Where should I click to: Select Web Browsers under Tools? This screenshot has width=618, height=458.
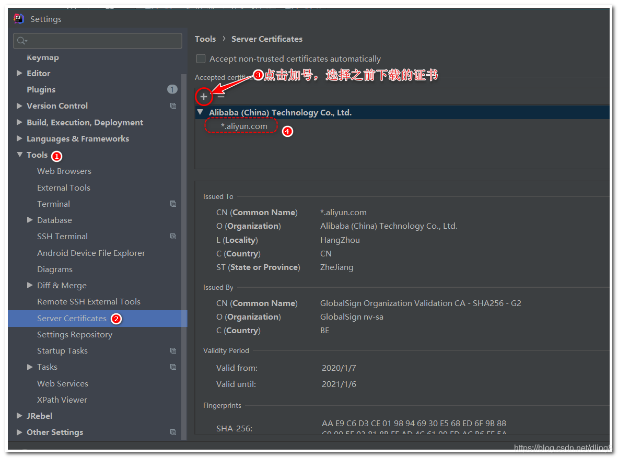[64, 171]
